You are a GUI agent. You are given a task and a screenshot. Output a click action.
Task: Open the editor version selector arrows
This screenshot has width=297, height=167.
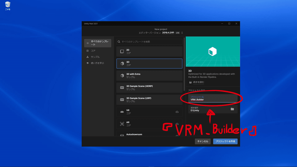coord(182,33)
